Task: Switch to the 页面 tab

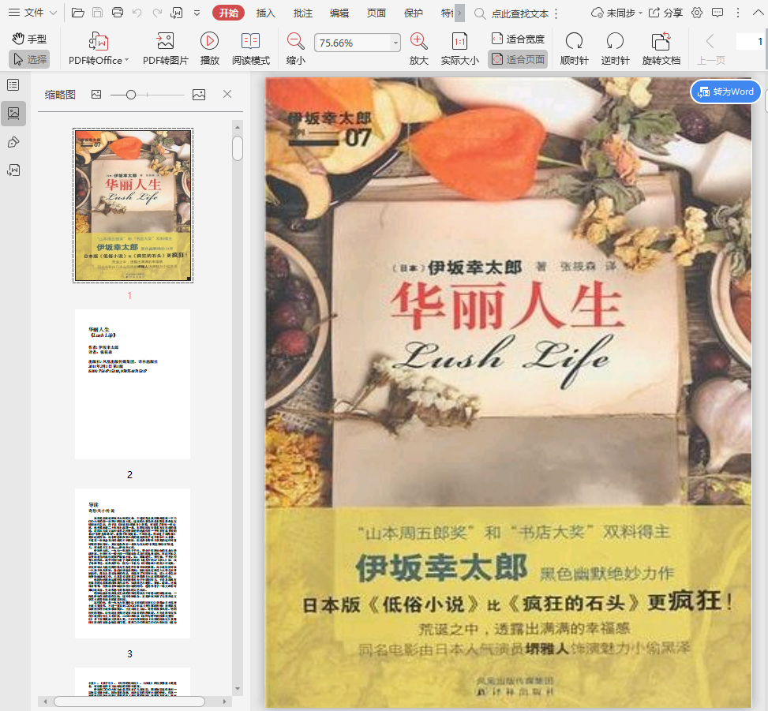Action: point(377,13)
